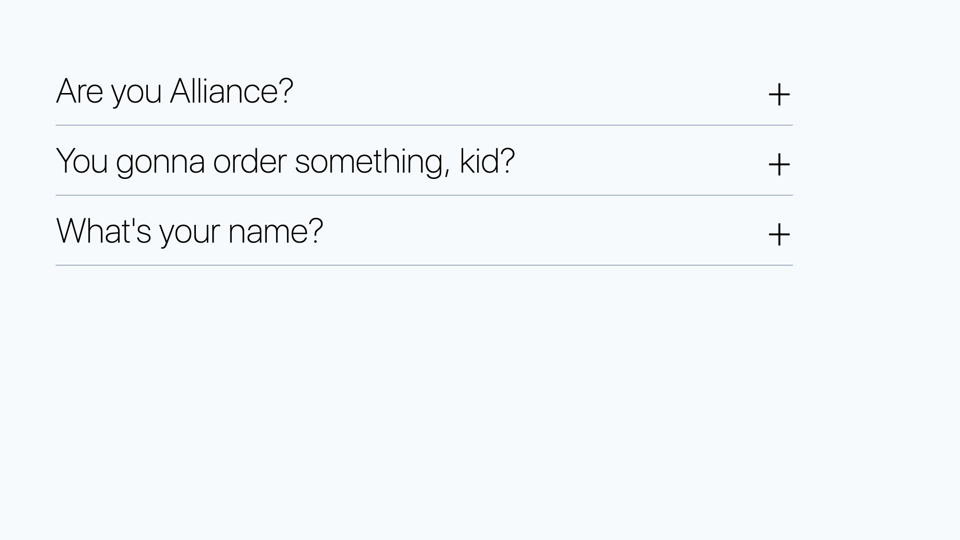Reveal the answer for the "kid?" question
This screenshot has height=540, width=960.
[779, 164]
